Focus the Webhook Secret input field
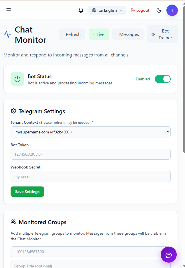 pos(90,176)
